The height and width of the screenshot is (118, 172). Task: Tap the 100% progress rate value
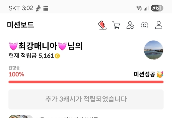16,74
